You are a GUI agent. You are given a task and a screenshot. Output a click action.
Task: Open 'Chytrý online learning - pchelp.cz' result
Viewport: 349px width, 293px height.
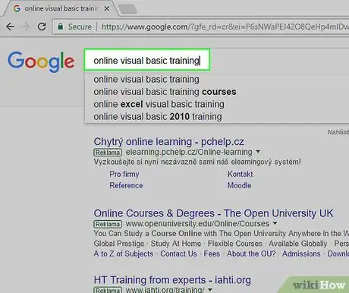pos(168,142)
